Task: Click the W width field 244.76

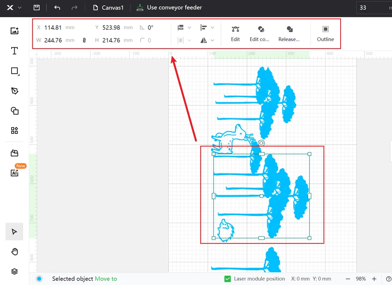Action: point(53,40)
